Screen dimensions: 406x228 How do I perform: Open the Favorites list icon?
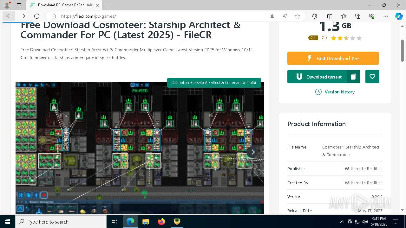[344, 16]
